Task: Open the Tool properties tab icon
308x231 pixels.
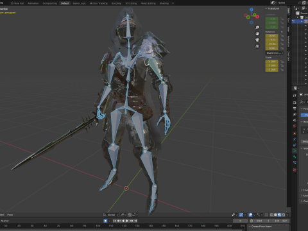Action: pyautogui.click(x=295, y=95)
